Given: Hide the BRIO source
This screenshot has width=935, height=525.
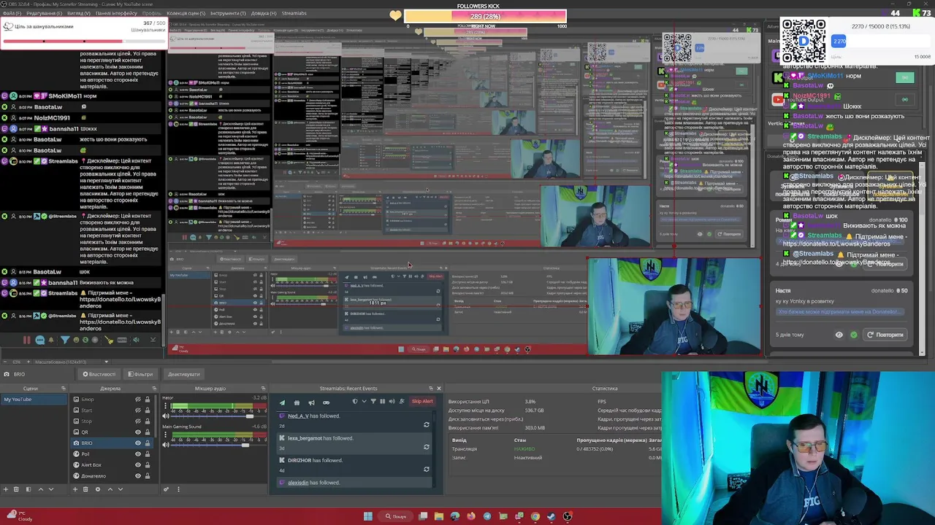Looking at the screenshot, I should click(138, 443).
